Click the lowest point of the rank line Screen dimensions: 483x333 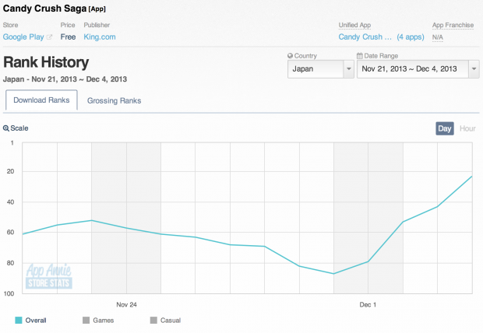[x=333, y=274]
